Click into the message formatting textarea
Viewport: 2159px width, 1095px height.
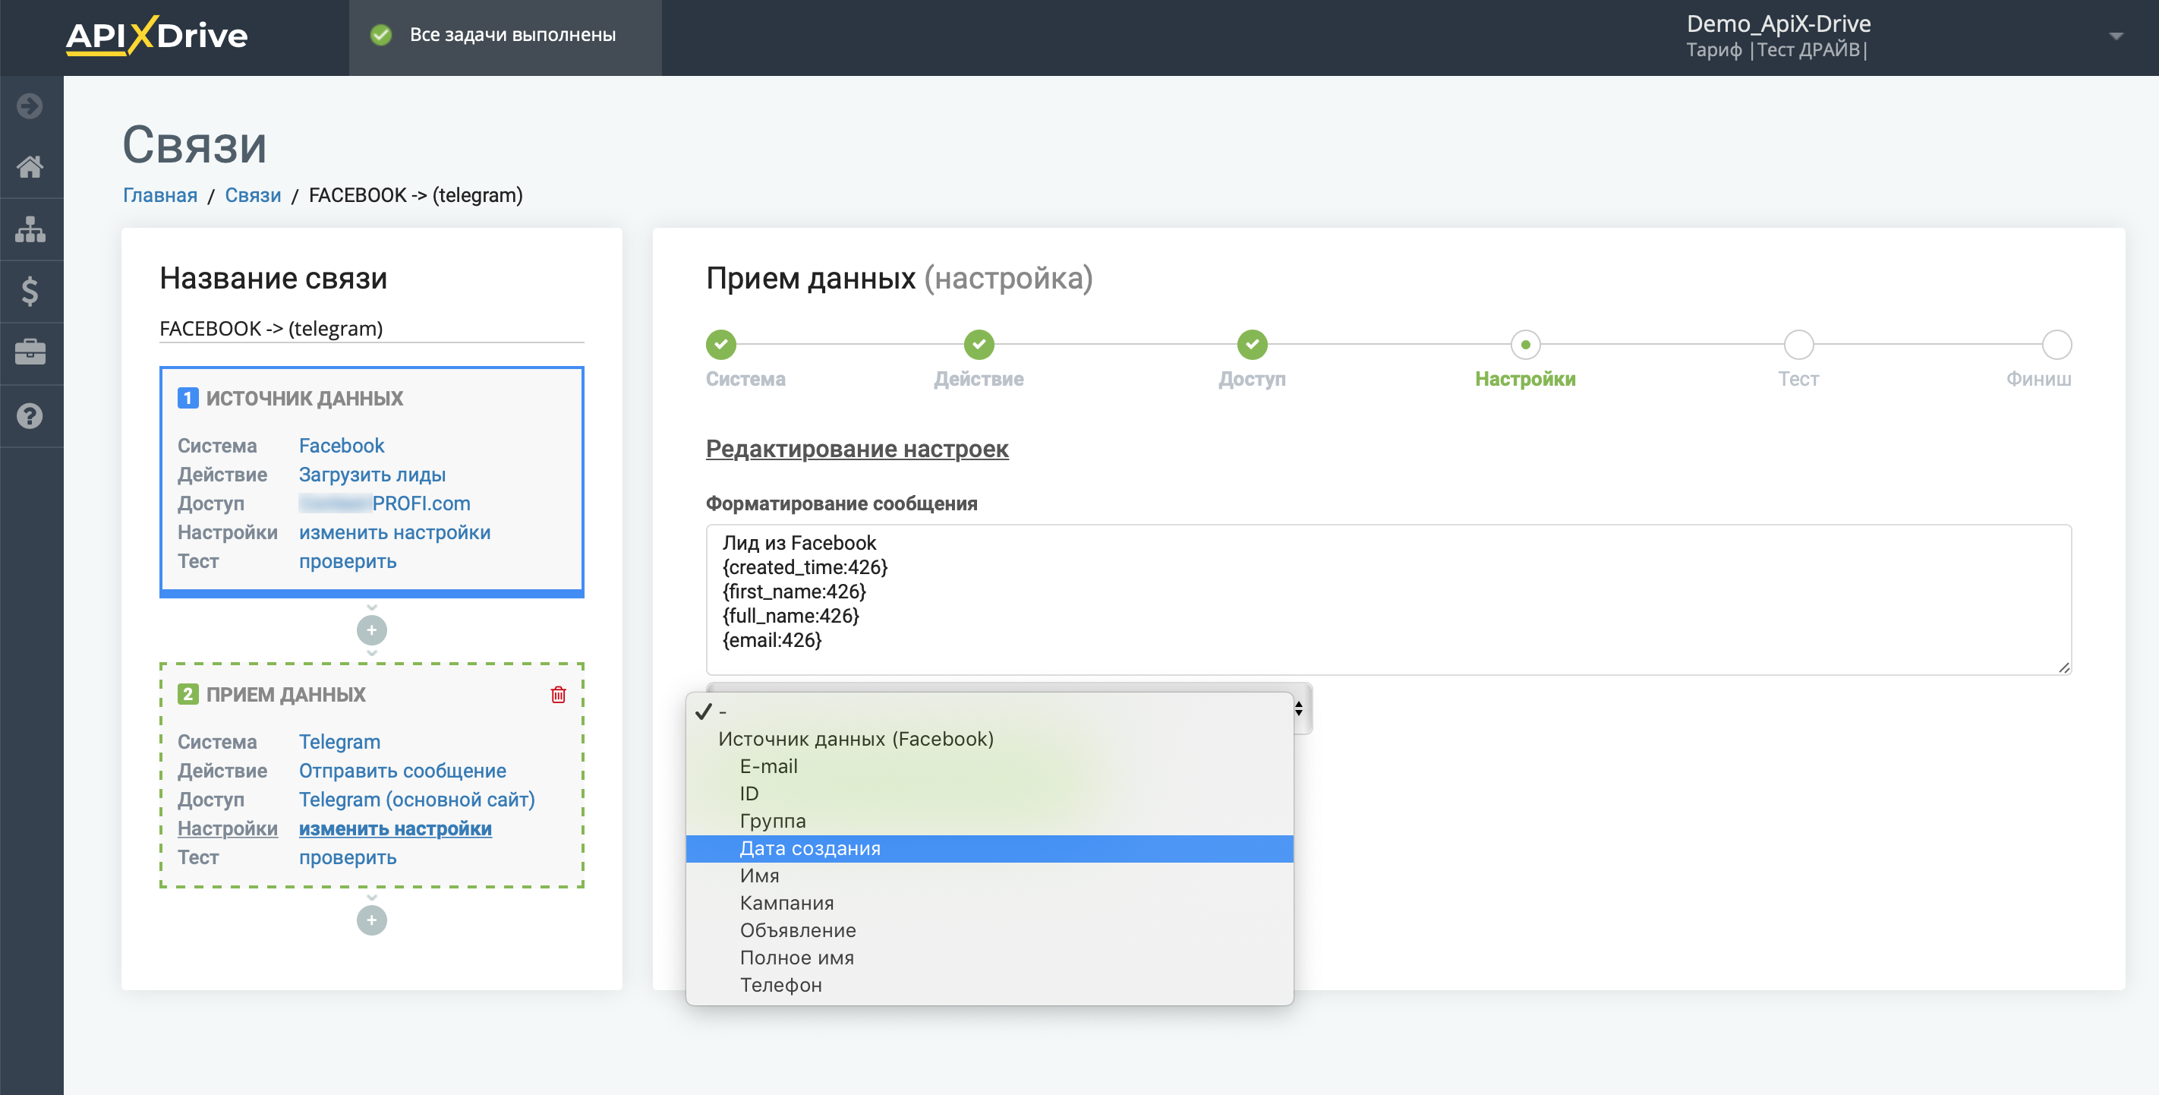pyautogui.click(x=1388, y=599)
